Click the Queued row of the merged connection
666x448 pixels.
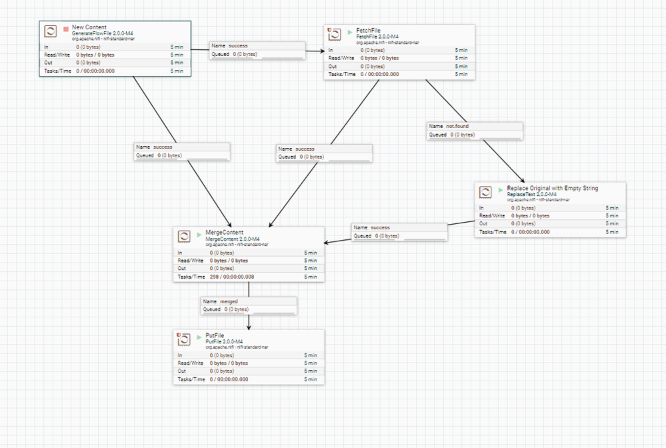249,309
